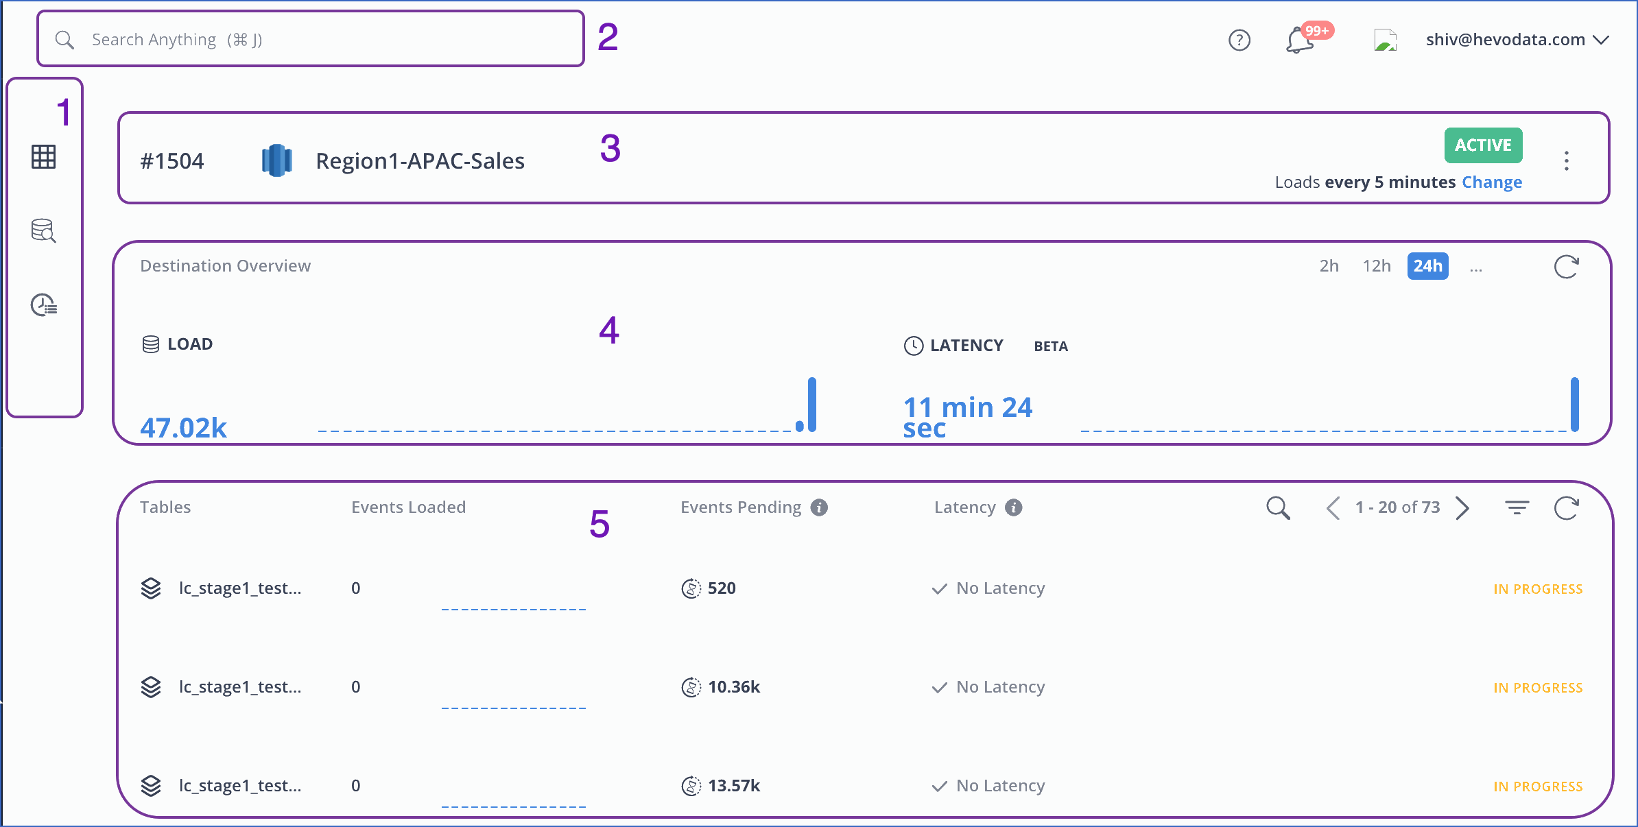Refresh the Tables list

(1566, 508)
